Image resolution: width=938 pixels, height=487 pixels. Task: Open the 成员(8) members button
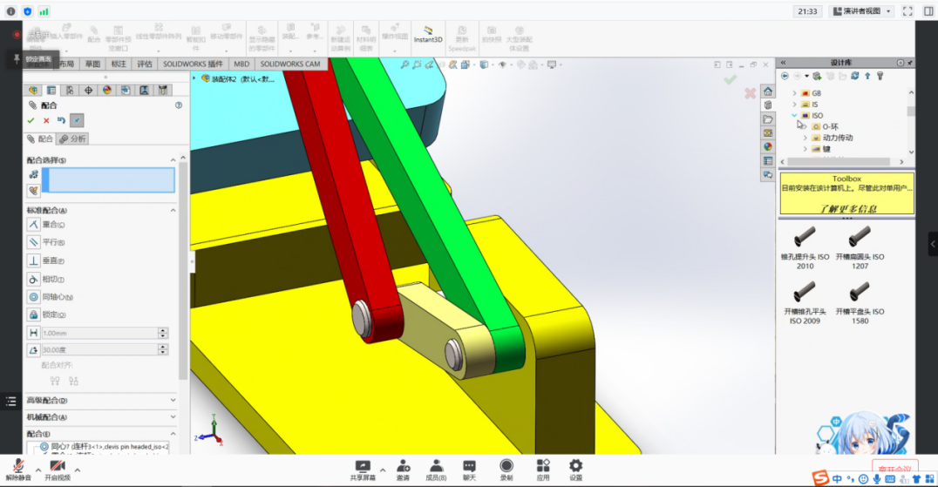coord(436,470)
